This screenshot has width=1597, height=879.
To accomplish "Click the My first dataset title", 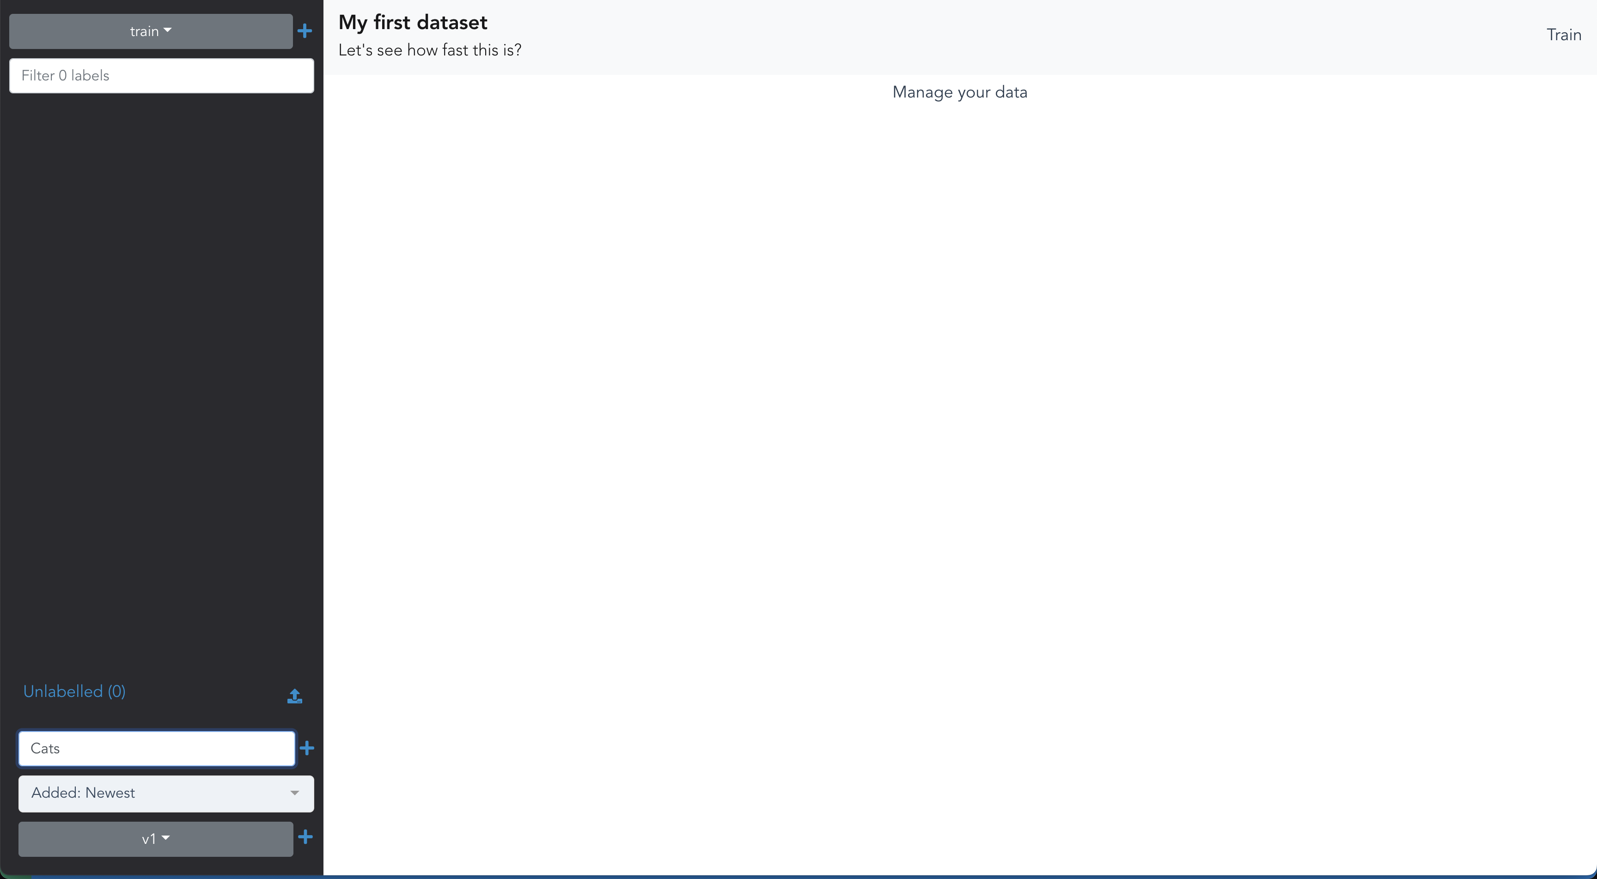I will click(413, 22).
